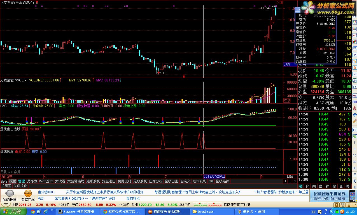The height and width of the screenshot is (215, 357).
Task: Switch to the 量线趋势 tab
Action: point(222,181)
